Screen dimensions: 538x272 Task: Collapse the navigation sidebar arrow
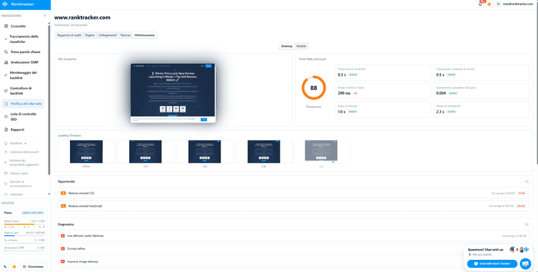point(44,15)
